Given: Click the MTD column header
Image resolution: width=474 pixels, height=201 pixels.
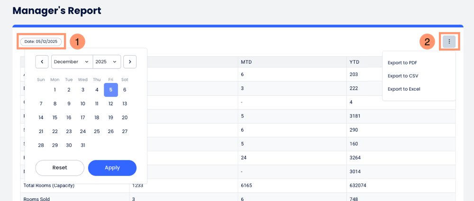Looking at the screenshot, I should [246, 62].
